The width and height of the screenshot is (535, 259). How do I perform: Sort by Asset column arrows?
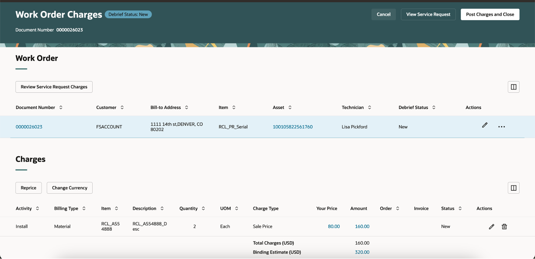pos(290,107)
